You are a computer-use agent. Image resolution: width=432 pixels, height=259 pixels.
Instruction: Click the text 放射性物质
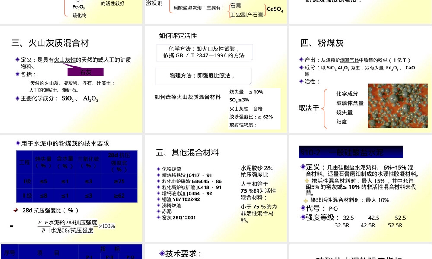pos(243,125)
